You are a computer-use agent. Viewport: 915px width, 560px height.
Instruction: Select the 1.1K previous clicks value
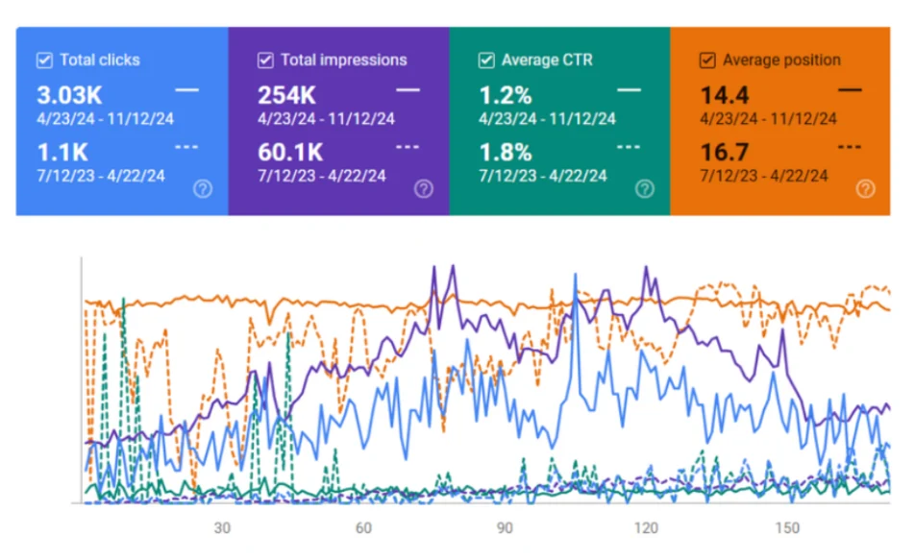point(62,153)
